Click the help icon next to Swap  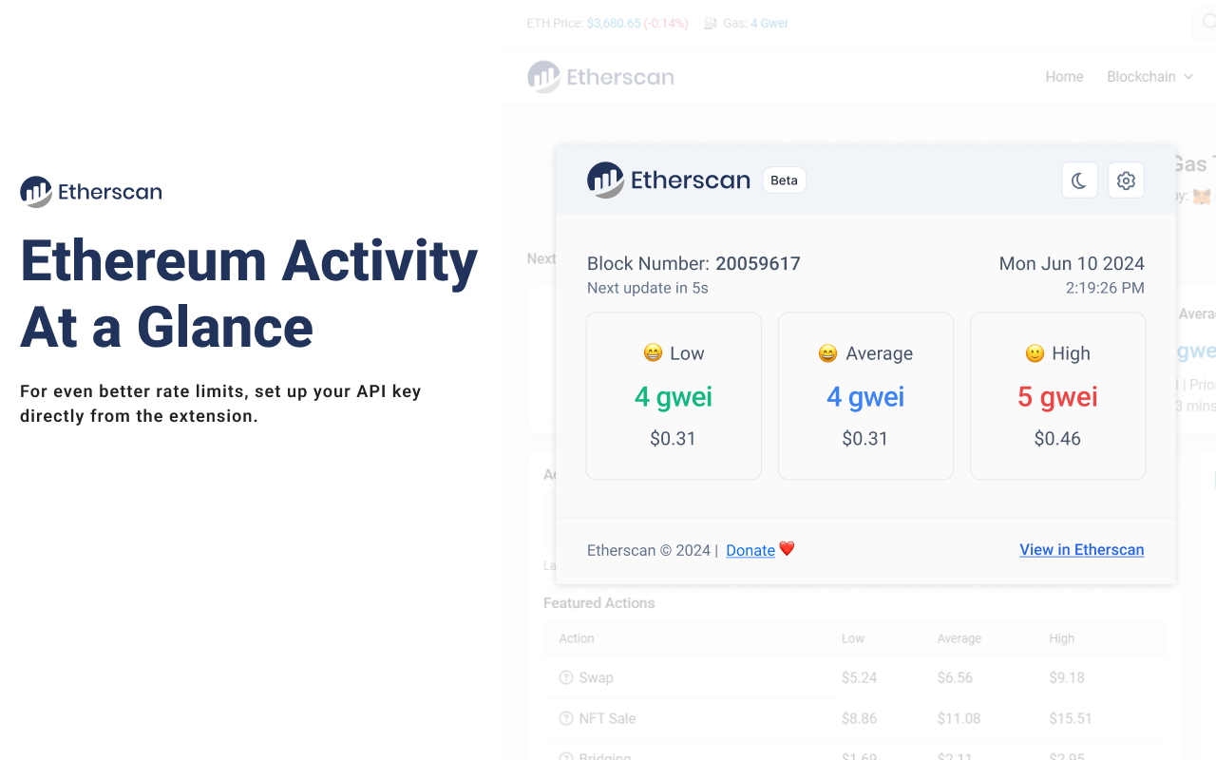click(x=565, y=677)
